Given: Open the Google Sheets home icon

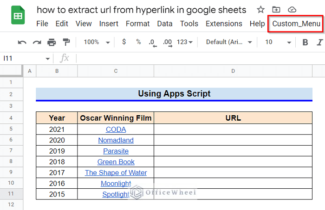Looking at the screenshot, I should [x=18, y=15].
